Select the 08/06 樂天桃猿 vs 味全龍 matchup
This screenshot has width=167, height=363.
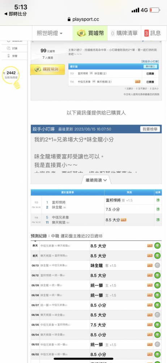pos(52,315)
